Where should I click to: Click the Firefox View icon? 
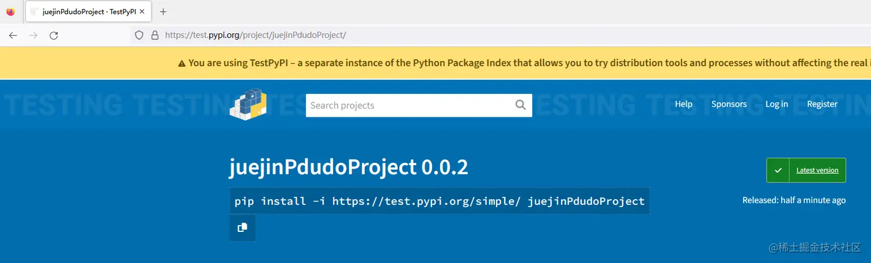click(10, 12)
